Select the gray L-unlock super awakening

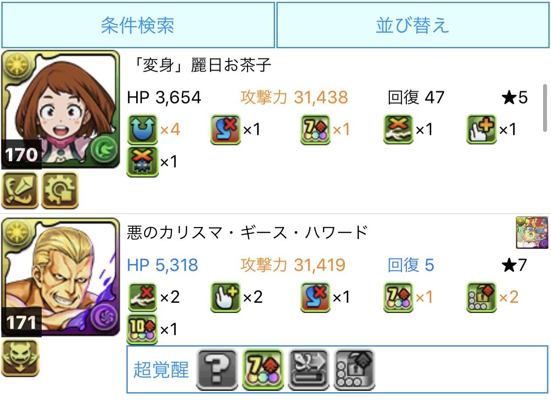(354, 369)
